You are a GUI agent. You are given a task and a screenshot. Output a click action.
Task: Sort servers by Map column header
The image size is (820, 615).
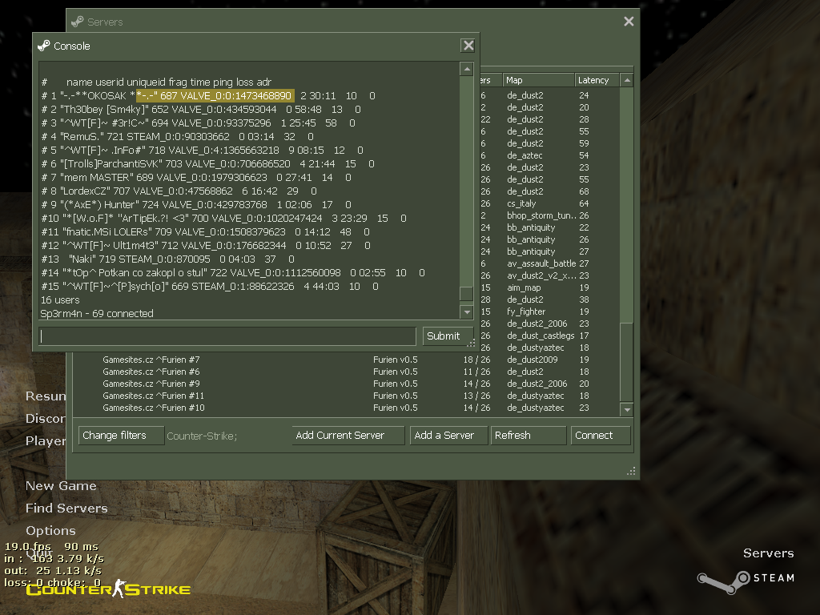pyautogui.click(x=539, y=80)
